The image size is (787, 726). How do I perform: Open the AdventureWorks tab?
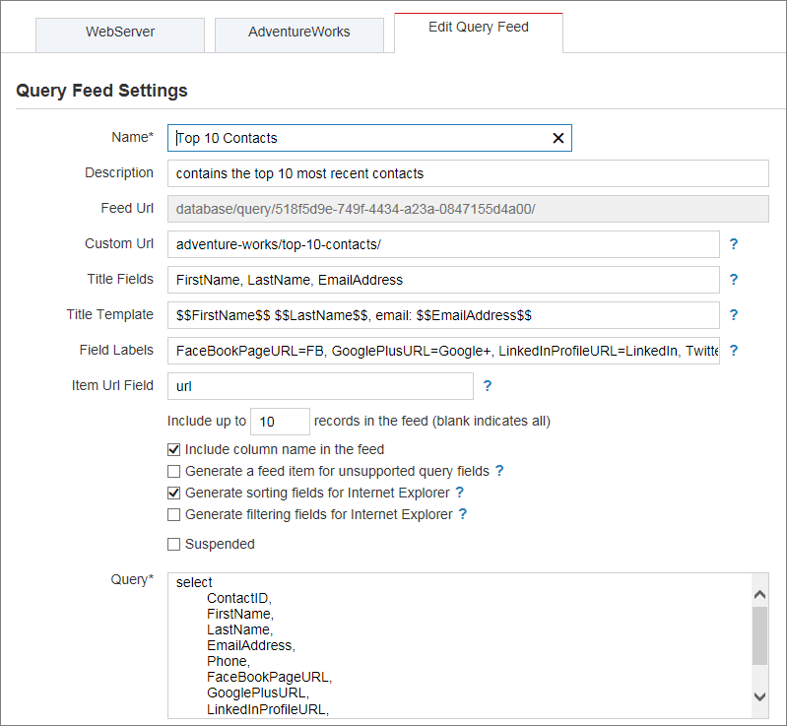coord(299,33)
